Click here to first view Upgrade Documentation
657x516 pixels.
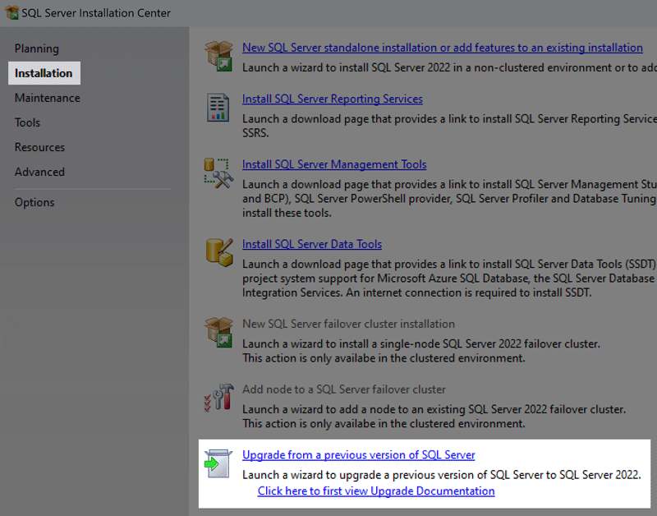click(x=376, y=491)
